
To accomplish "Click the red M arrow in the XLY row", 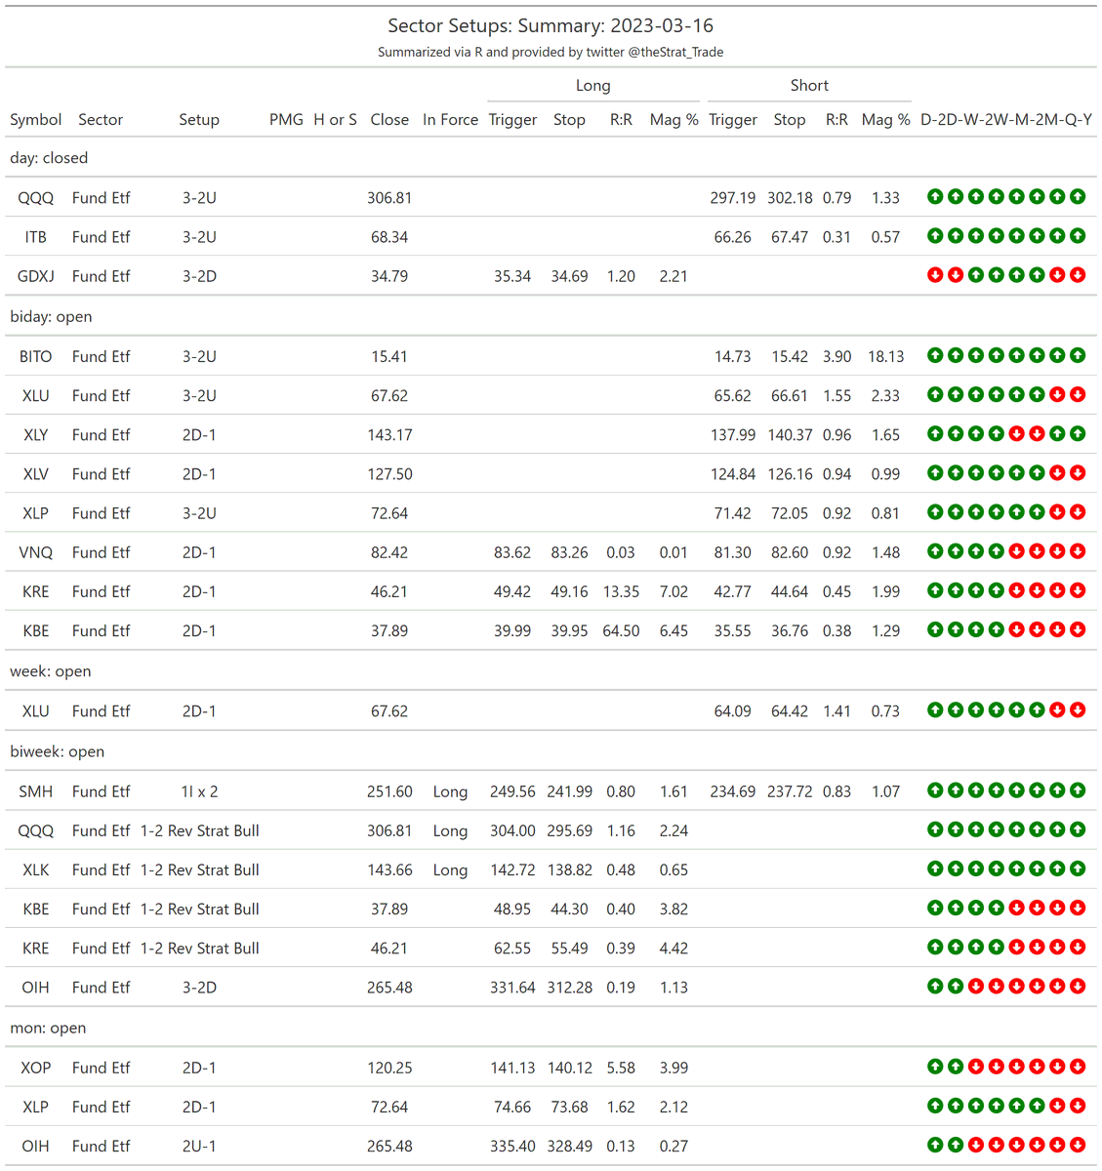I will 1016,433.
